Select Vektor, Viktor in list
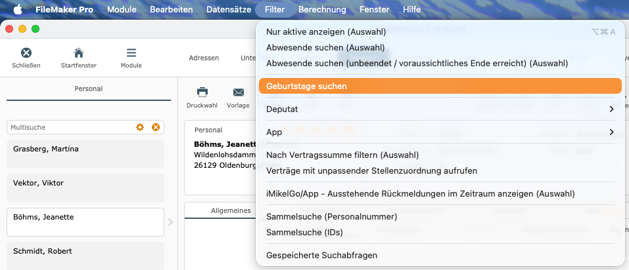This screenshot has width=629, height=270. pos(85,188)
